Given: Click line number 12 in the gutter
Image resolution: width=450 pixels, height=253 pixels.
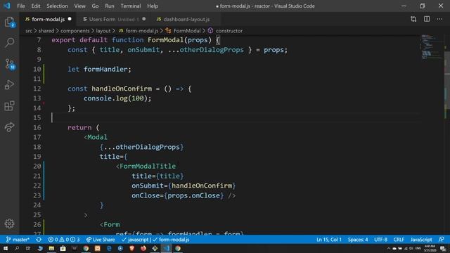Looking at the screenshot, I should click(37, 89).
